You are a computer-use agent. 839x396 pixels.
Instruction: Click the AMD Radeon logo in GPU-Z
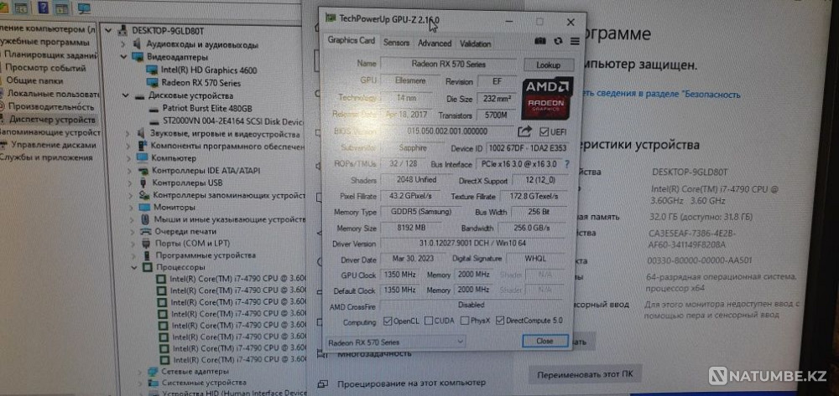pos(546,98)
